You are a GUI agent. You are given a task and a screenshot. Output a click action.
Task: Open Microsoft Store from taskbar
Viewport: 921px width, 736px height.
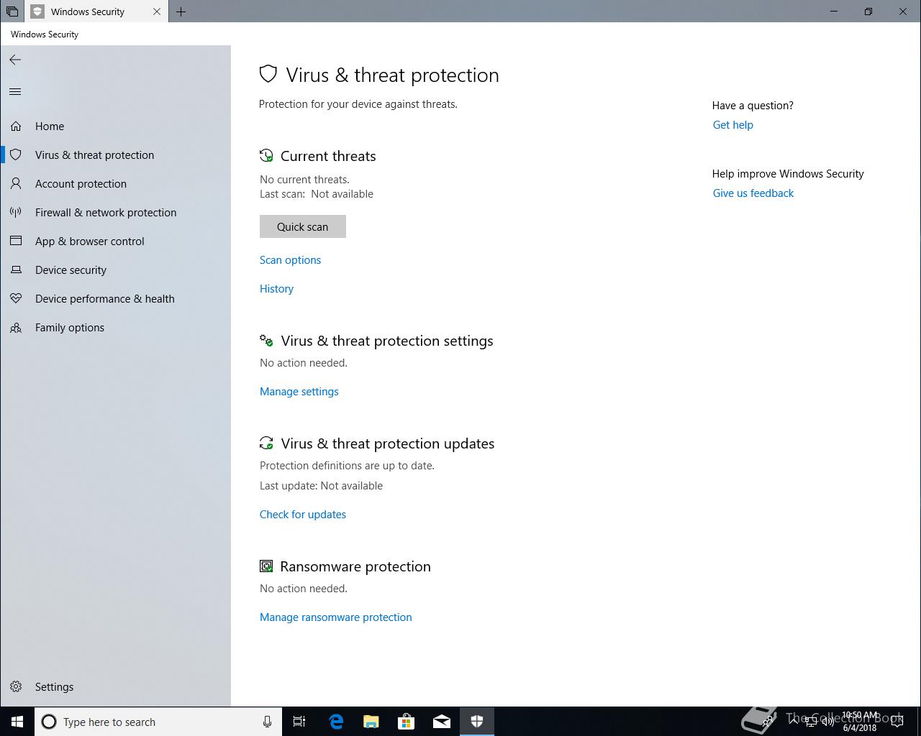click(x=407, y=722)
